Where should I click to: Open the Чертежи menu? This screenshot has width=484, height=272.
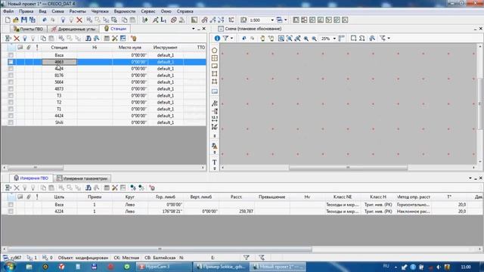[x=100, y=11]
